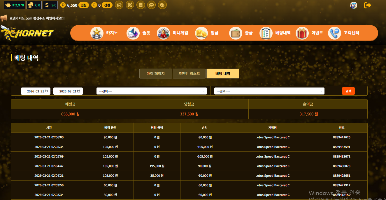Expand the first ---선택--- dropdown

(x=152, y=91)
